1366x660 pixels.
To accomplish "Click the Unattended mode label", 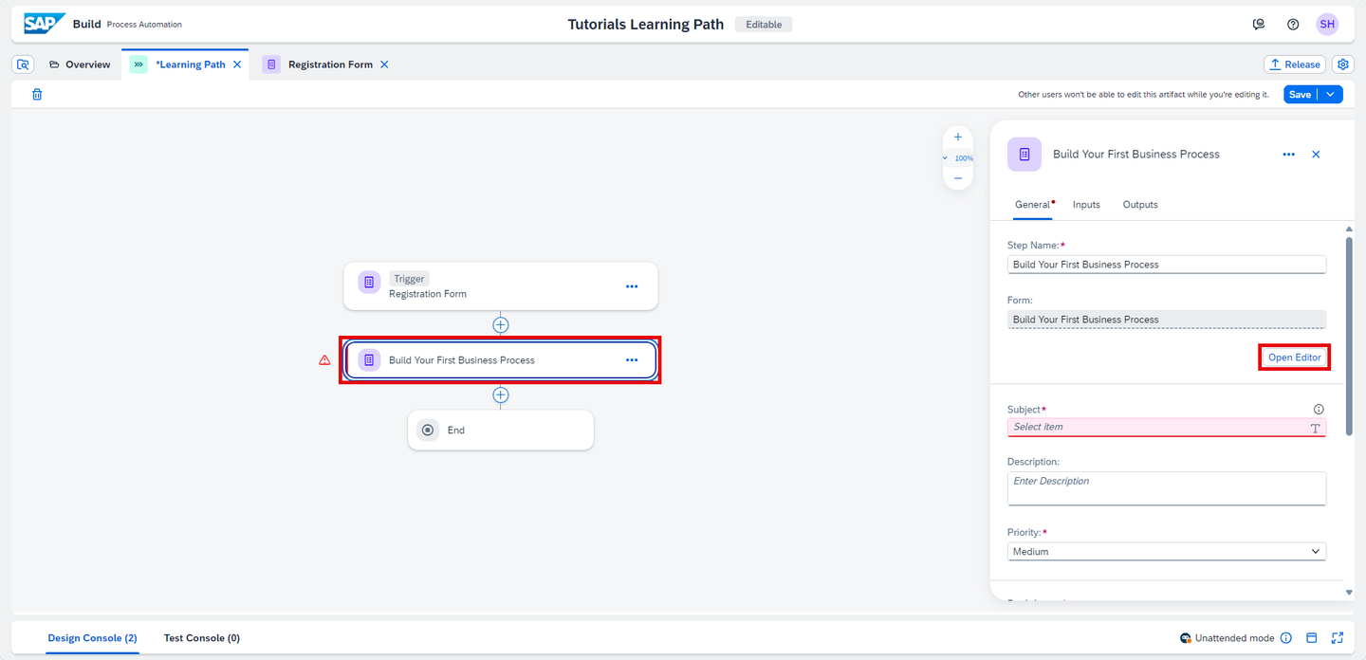I will click(x=1234, y=638).
